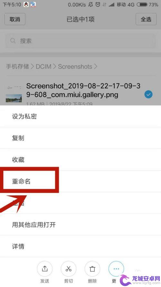Tap the Delete (删除) trash icon

92,269
